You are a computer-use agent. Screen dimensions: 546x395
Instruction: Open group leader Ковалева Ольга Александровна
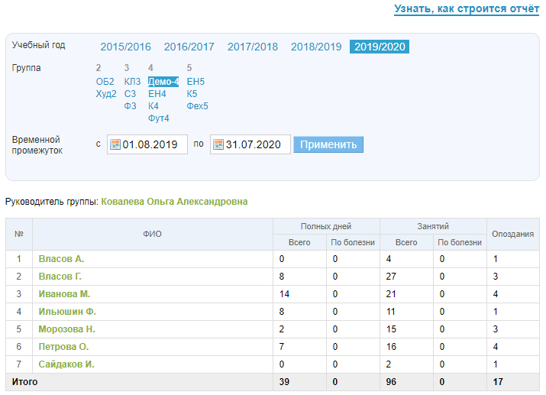174,202
